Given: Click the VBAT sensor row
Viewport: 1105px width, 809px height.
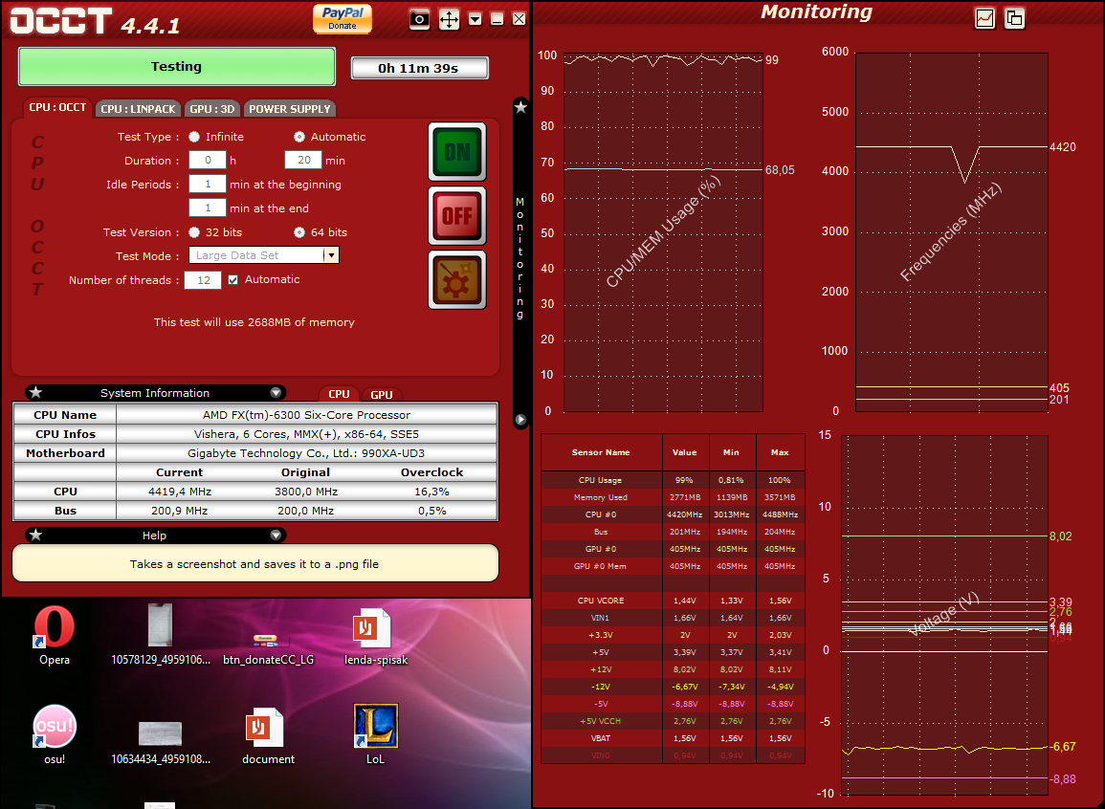Looking at the screenshot, I should click(x=673, y=738).
